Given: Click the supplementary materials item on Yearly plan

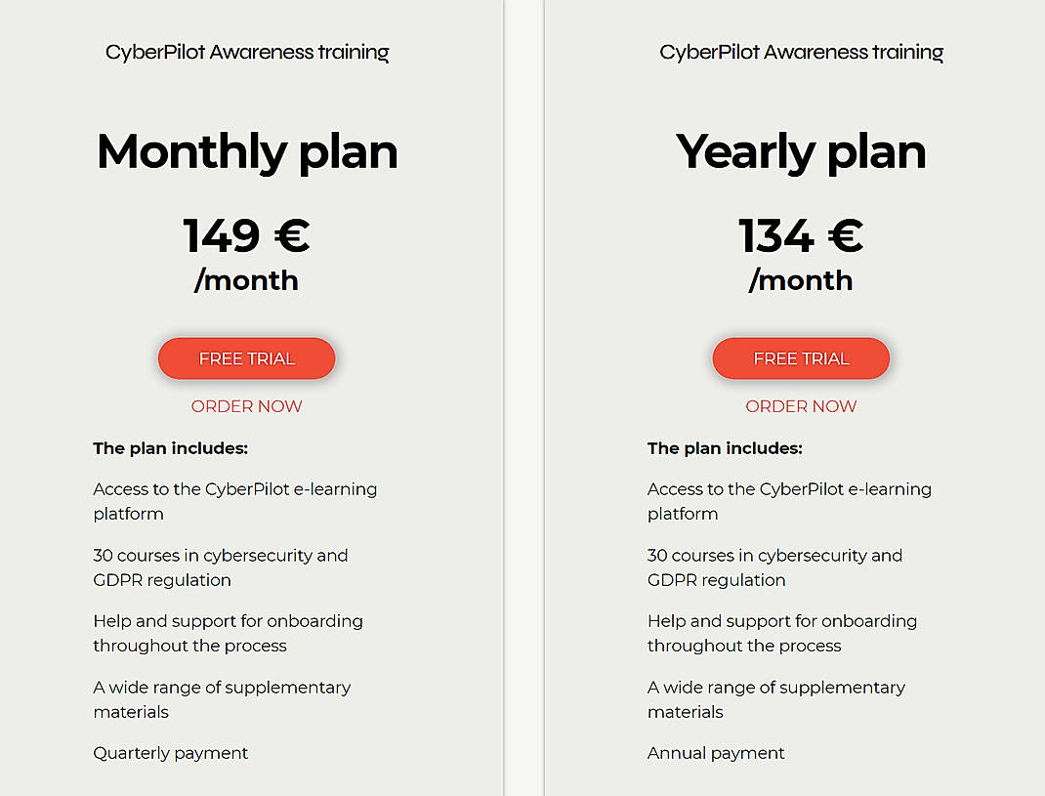Looking at the screenshot, I should pyautogui.click(x=775, y=699).
